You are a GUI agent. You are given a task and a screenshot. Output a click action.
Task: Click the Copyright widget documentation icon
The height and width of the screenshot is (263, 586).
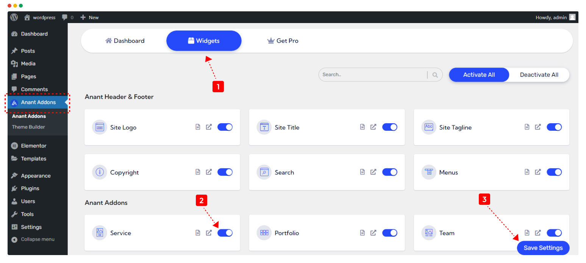coord(197,172)
